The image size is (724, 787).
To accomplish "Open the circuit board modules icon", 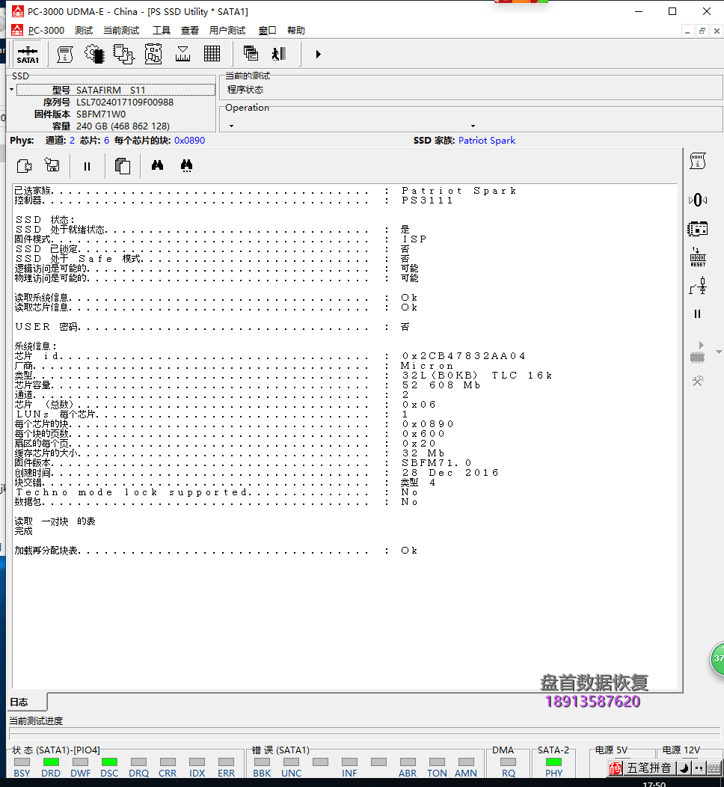I will pyautogui.click(x=153, y=54).
